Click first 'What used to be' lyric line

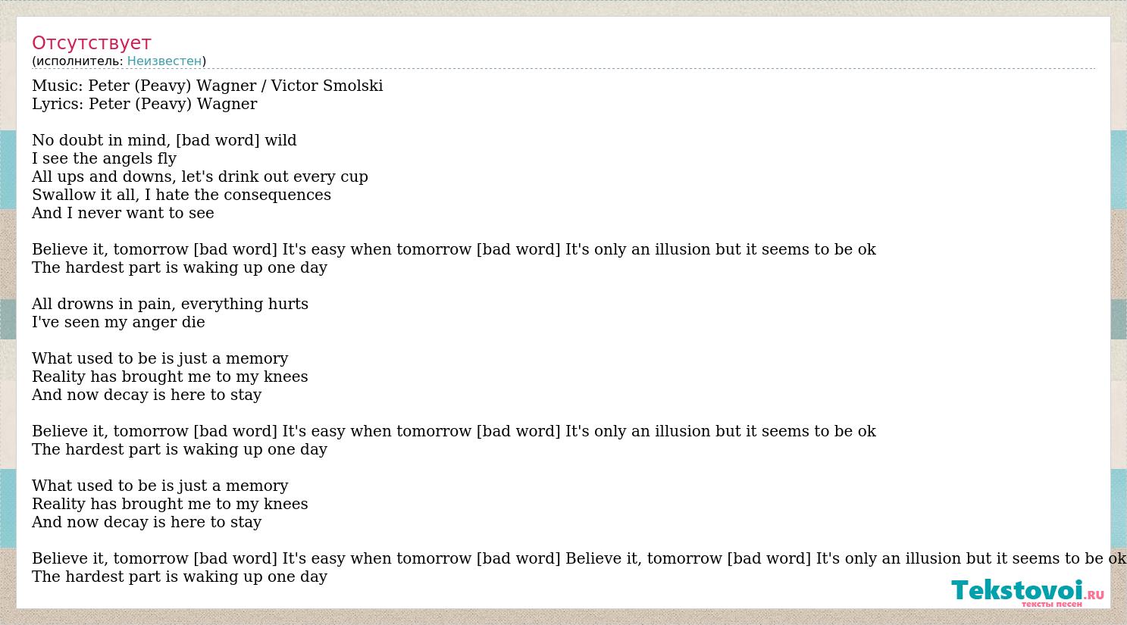(161, 358)
